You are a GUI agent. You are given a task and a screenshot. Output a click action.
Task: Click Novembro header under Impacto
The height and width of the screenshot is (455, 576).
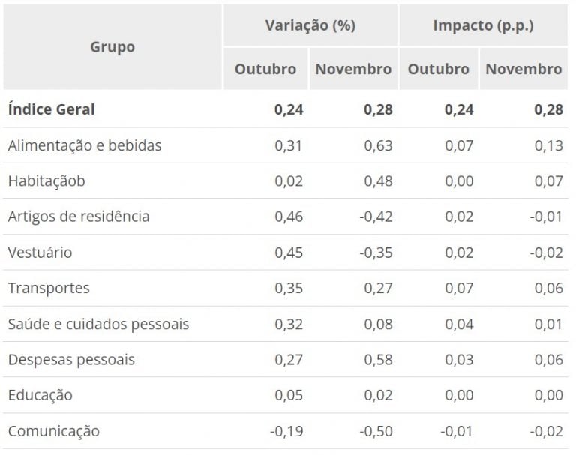tap(523, 69)
